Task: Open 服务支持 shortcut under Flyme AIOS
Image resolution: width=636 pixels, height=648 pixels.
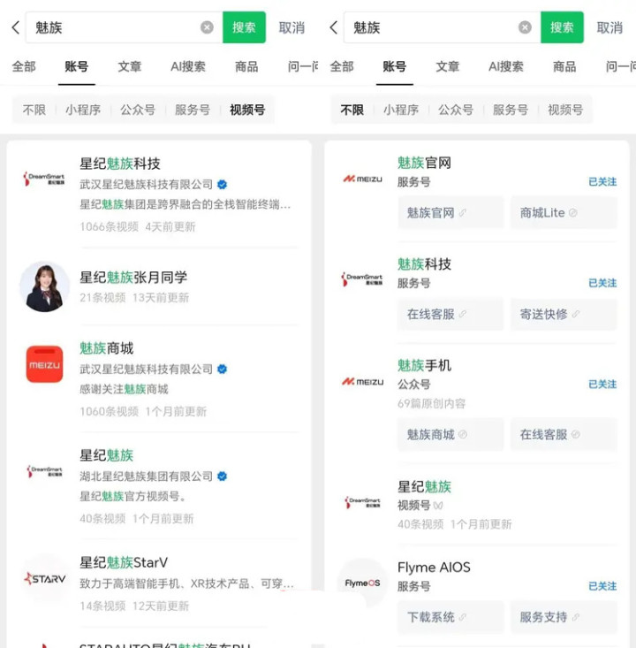Action: (x=564, y=617)
